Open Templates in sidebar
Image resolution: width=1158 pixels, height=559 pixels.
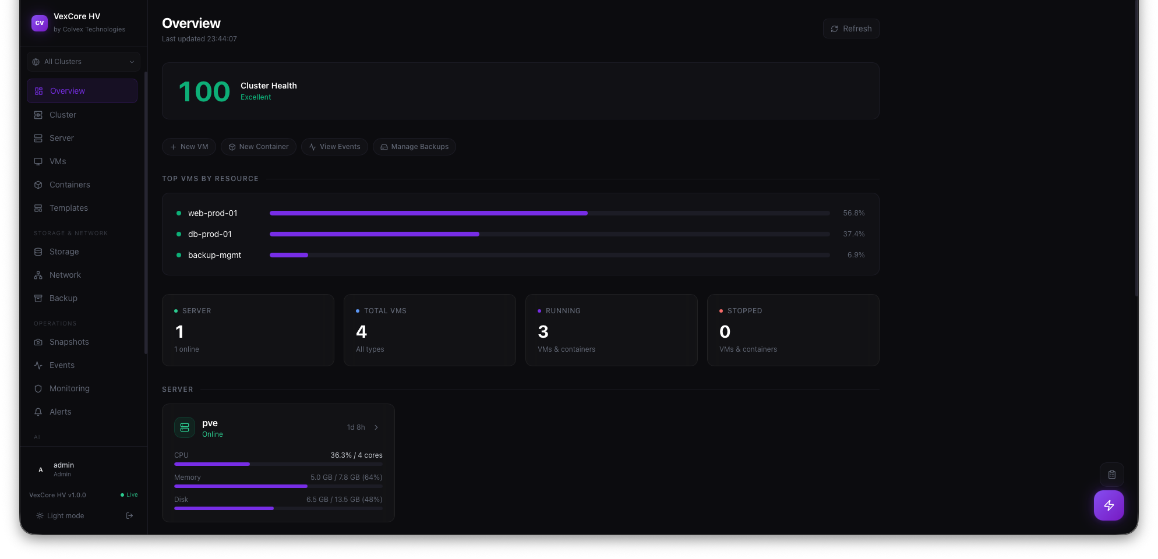[x=82, y=208]
